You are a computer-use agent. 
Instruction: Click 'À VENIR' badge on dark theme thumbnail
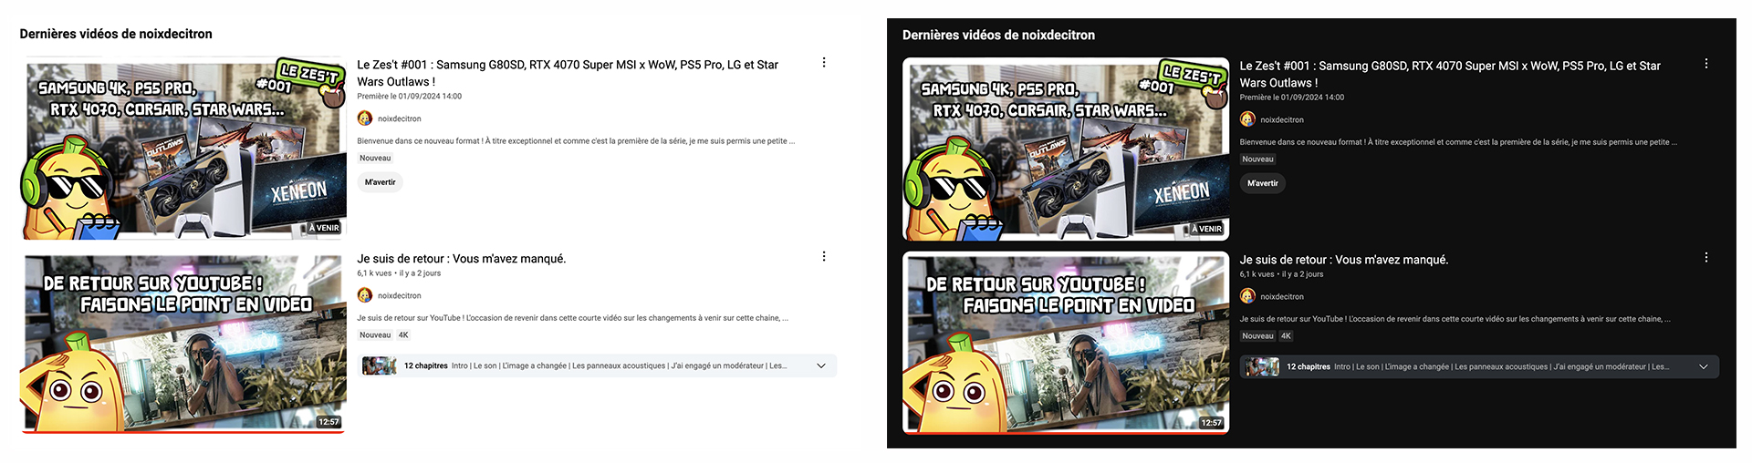pos(1205,229)
